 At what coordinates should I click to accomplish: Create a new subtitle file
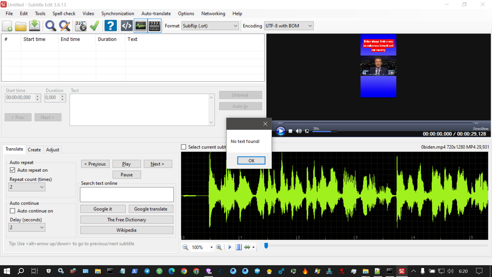pos(7,26)
